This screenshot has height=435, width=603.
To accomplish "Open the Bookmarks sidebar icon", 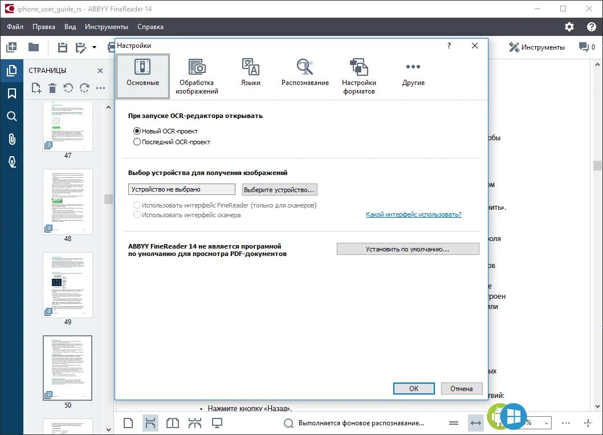I will (x=12, y=93).
